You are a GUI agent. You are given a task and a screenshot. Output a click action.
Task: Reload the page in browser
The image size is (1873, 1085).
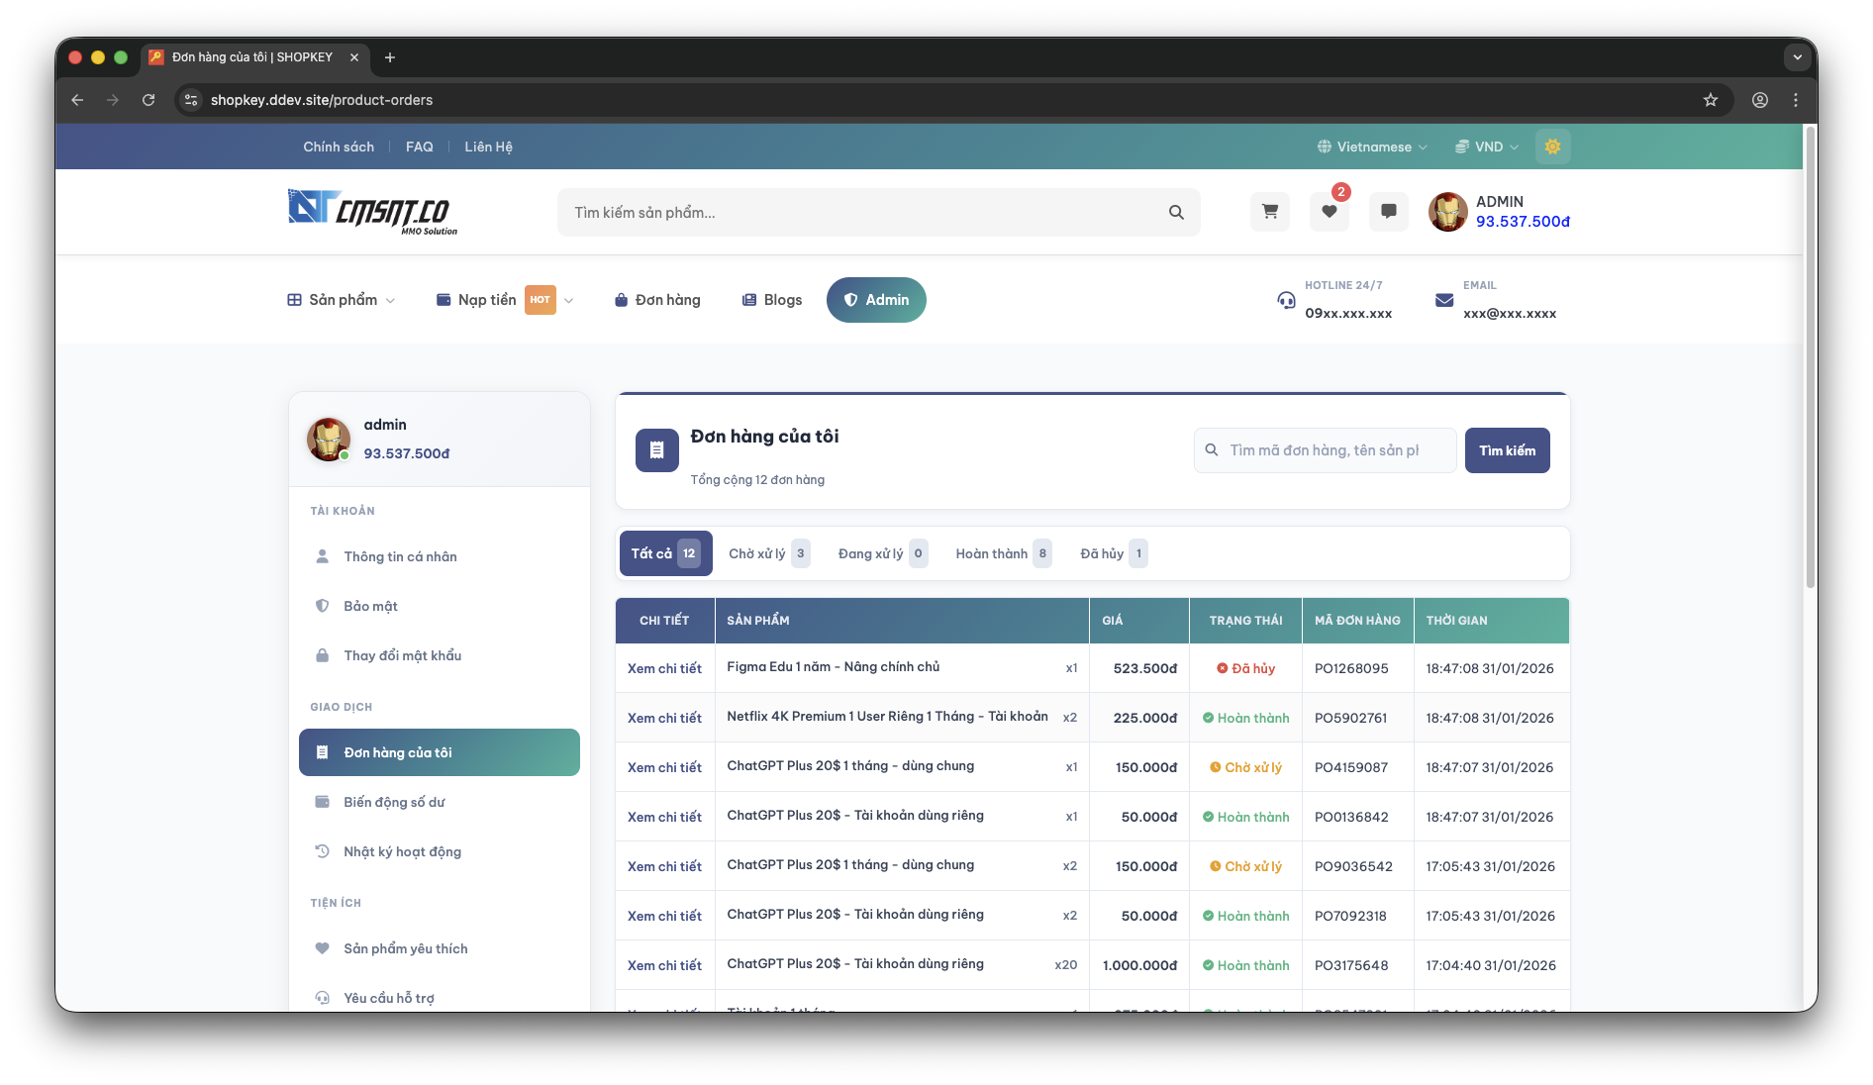[148, 100]
